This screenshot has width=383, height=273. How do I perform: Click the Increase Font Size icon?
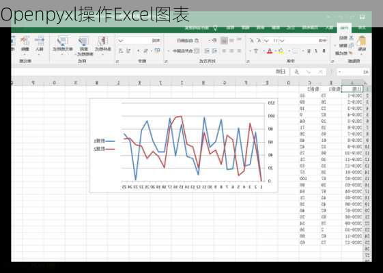[x=259, y=40]
